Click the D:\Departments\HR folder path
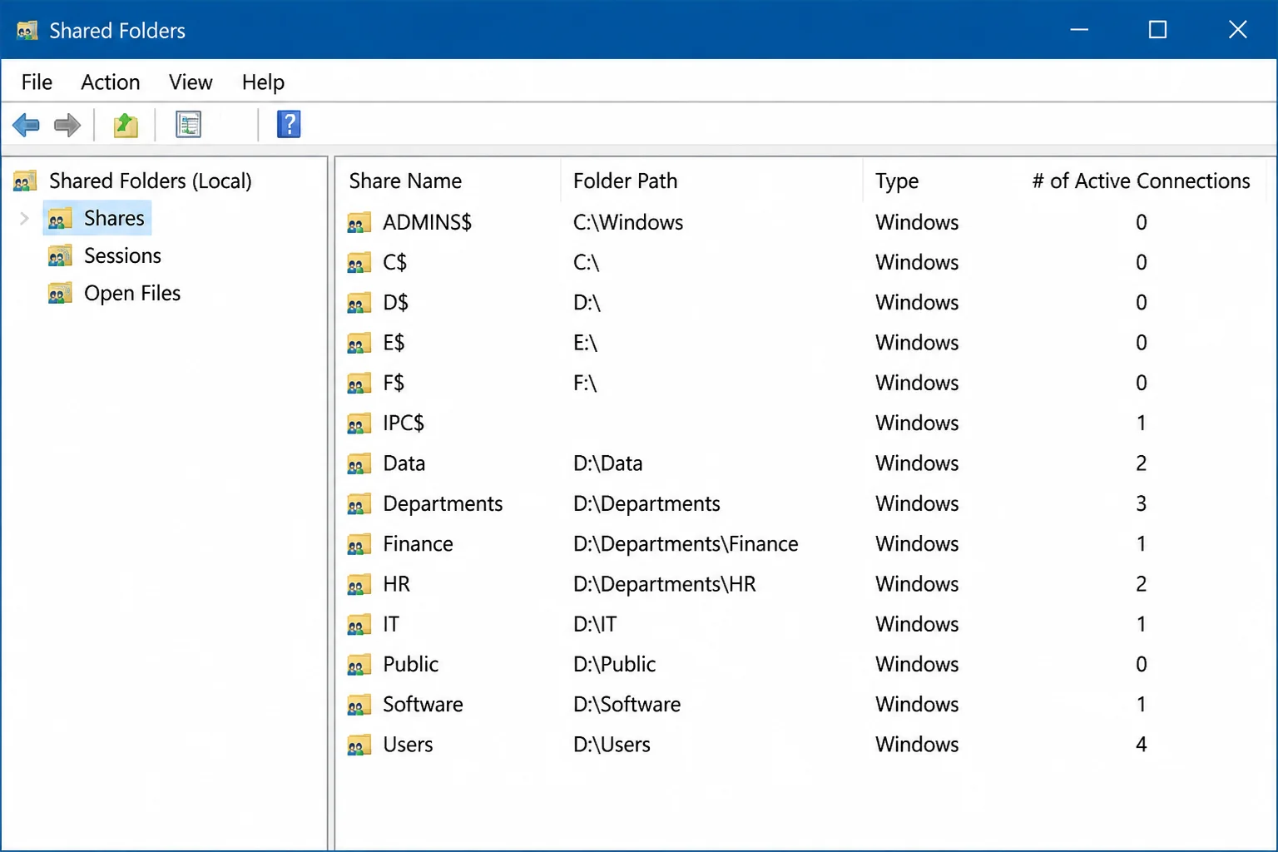This screenshot has height=852, width=1278. (664, 584)
